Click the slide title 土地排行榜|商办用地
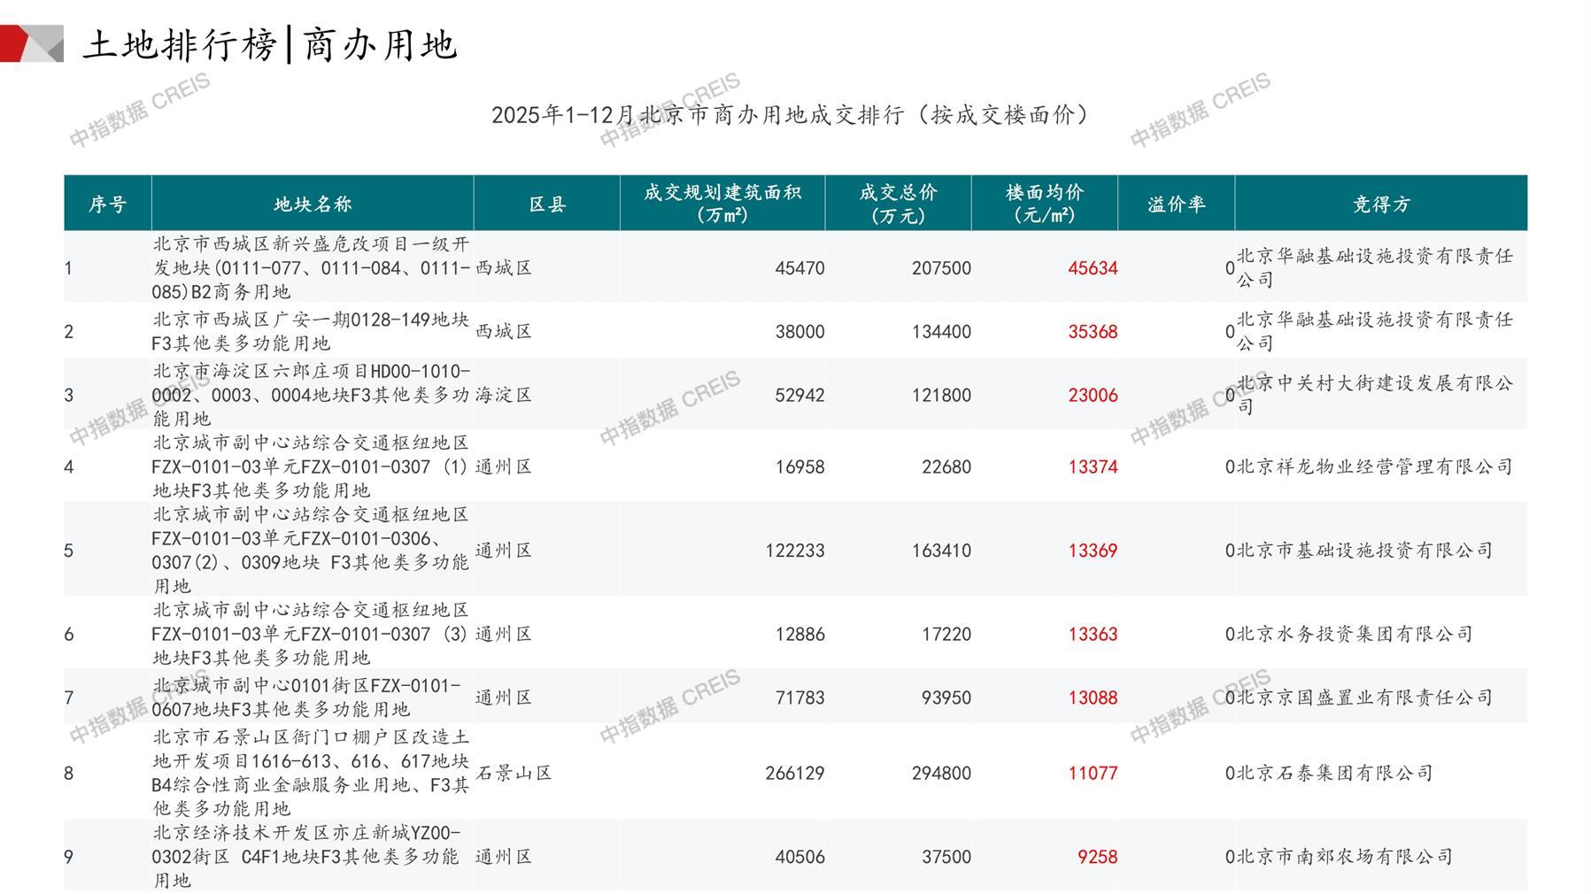This screenshot has height=894, width=1591. pyautogui.click(x=270, y=45)
